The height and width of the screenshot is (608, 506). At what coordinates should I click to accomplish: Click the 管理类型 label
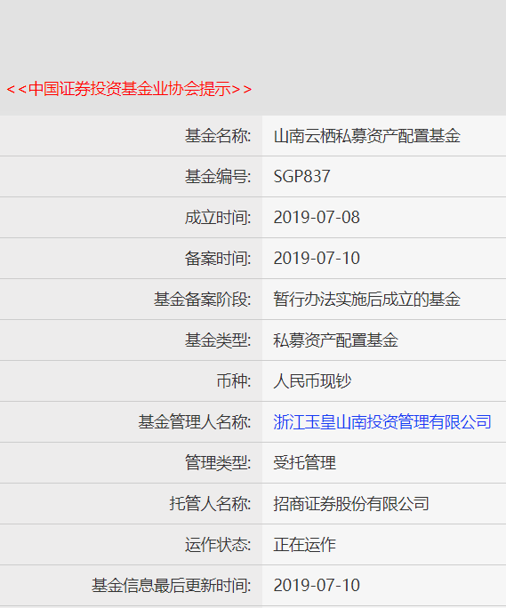(218, 463)
